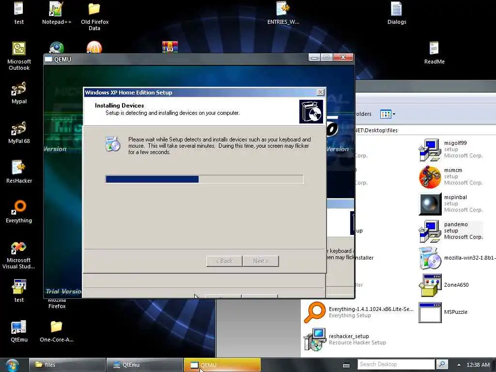
Task: Select Everything-1.4.1.1024.x86.Lite-Setup file
Action: (x=359, y=312)
